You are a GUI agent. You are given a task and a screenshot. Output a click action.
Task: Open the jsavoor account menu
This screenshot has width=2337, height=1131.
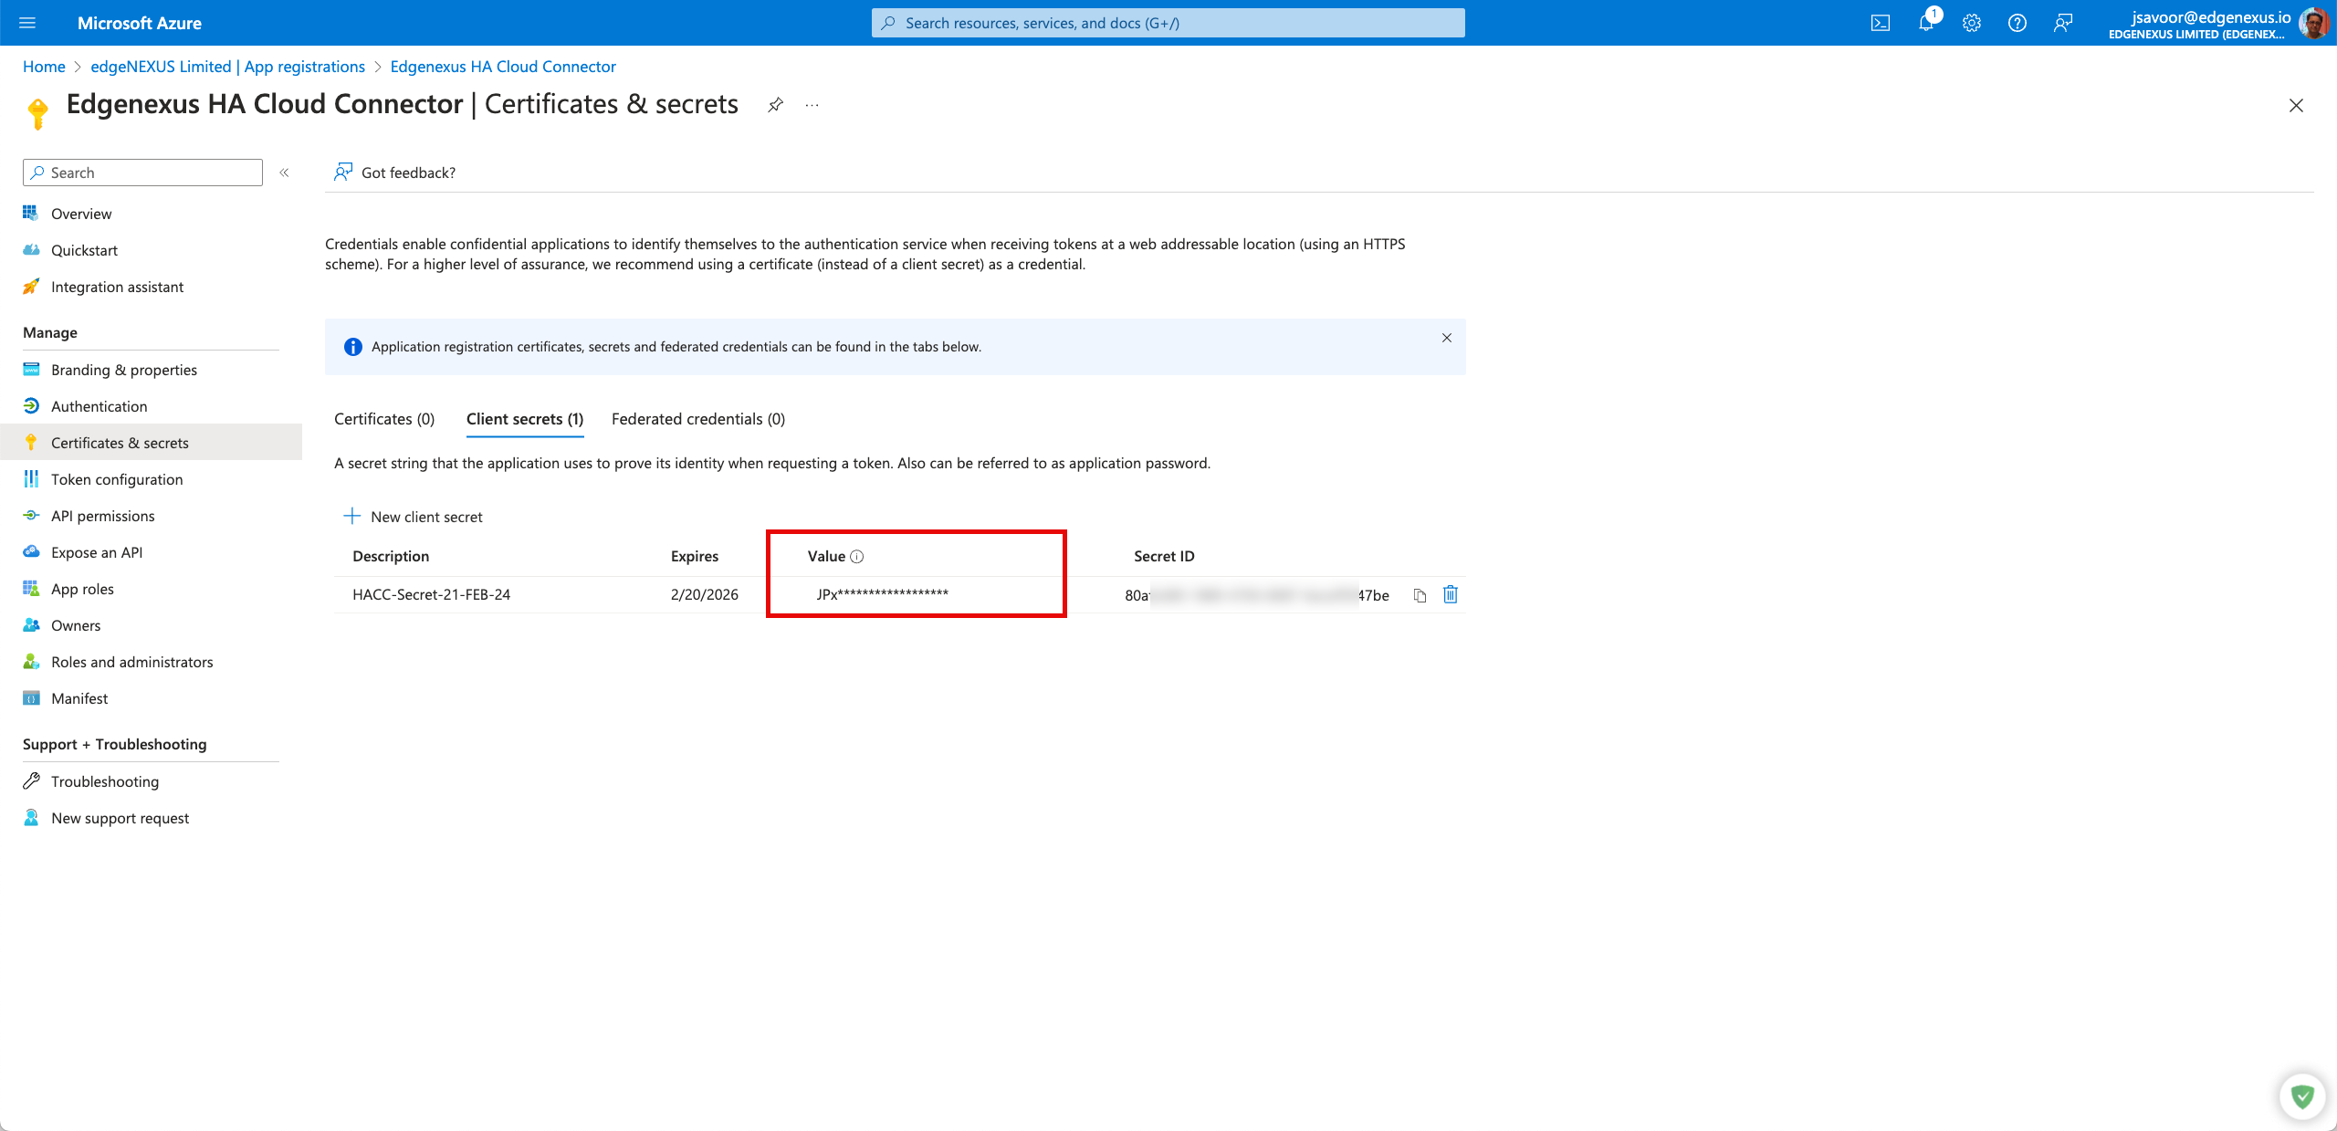(2209, 23)
